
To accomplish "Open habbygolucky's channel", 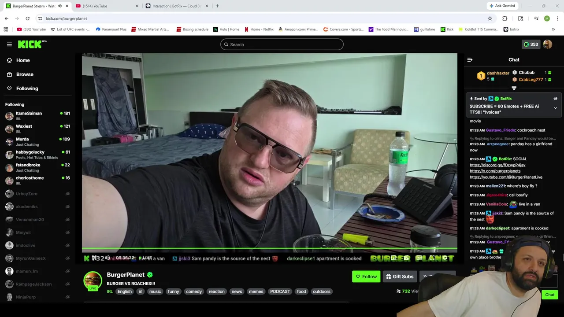I will point(37,155).
